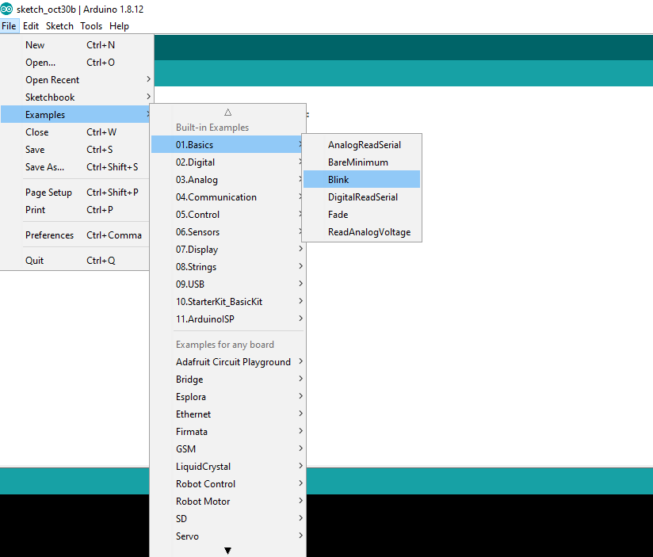Open the BareMinimum example sketch
Screen dimensions: 653x557
(x=361, y=162)
